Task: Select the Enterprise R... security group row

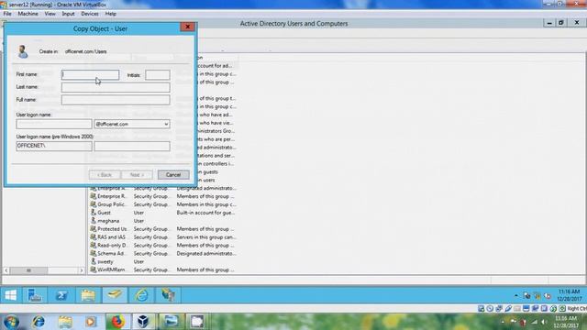Action: (x=163, y=196)
